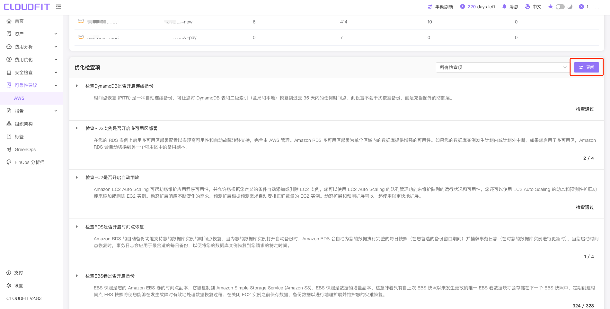610x309 pixels.
Task: Open 支付 payment page
Action: coord(19,273)
